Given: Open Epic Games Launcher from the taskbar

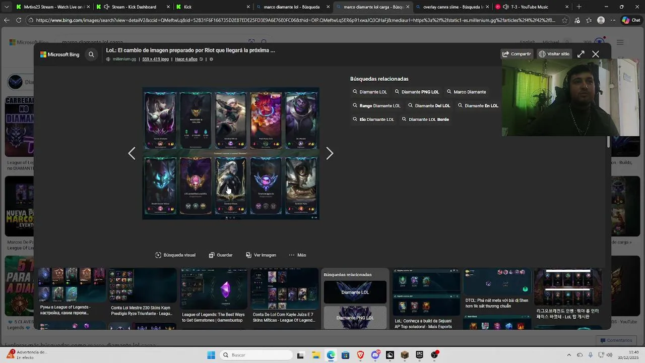Looking at the screenshot, I should [419, 355].
